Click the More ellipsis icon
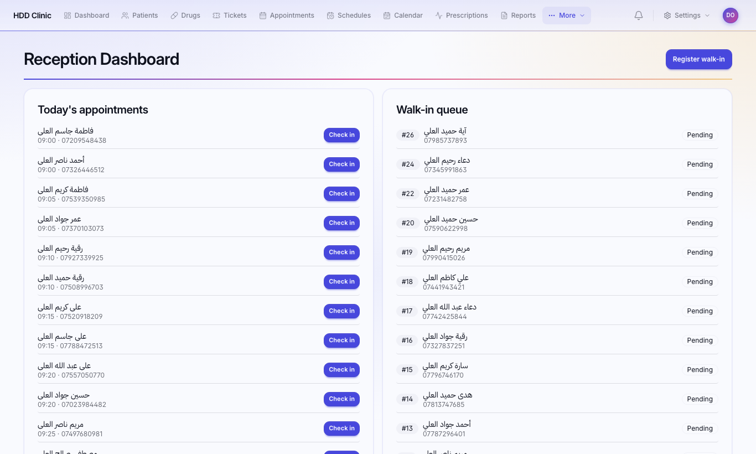Image resolution: width=756 pixels, height=454 pixels. click(552, 16)
